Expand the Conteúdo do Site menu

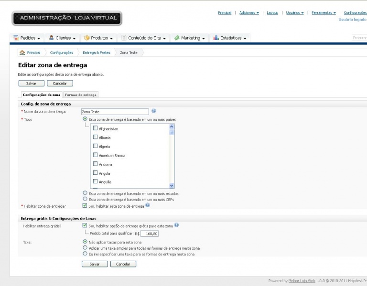pyautogui.click(x=144, y=38)
